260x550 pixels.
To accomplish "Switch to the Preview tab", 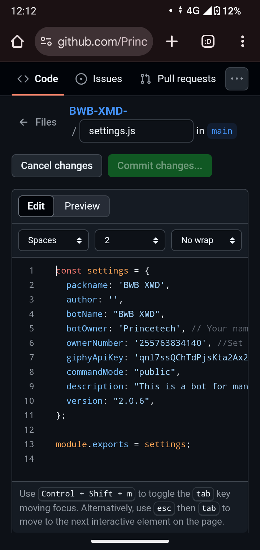I will 82,206.
